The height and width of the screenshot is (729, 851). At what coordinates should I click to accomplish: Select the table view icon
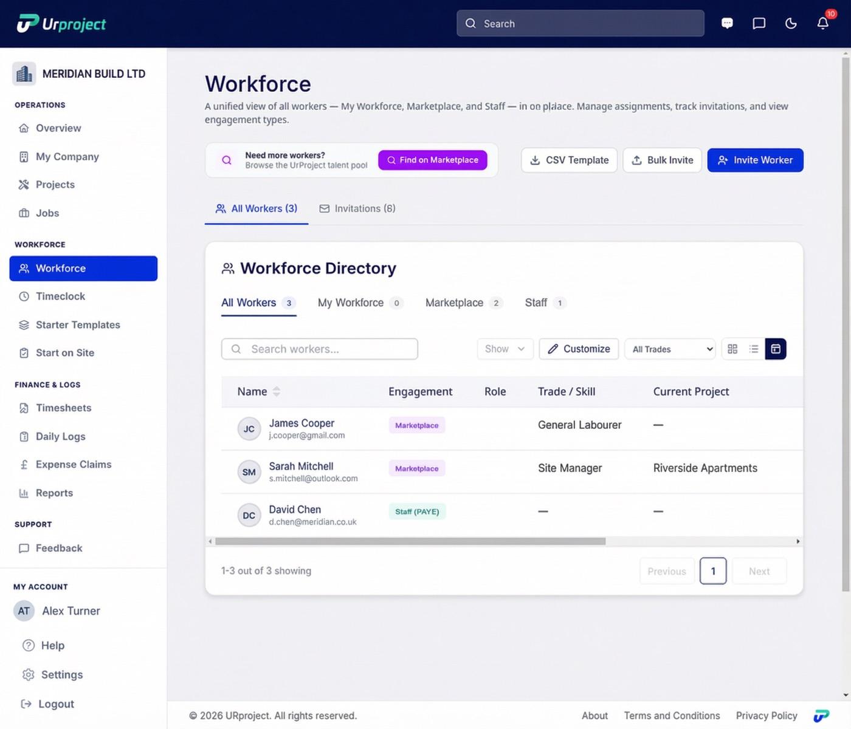point(776,349)
